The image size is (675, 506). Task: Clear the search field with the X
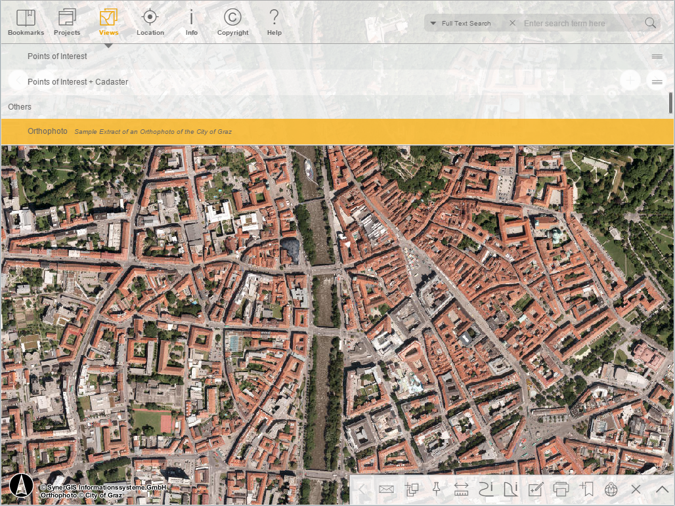point(512,22)
